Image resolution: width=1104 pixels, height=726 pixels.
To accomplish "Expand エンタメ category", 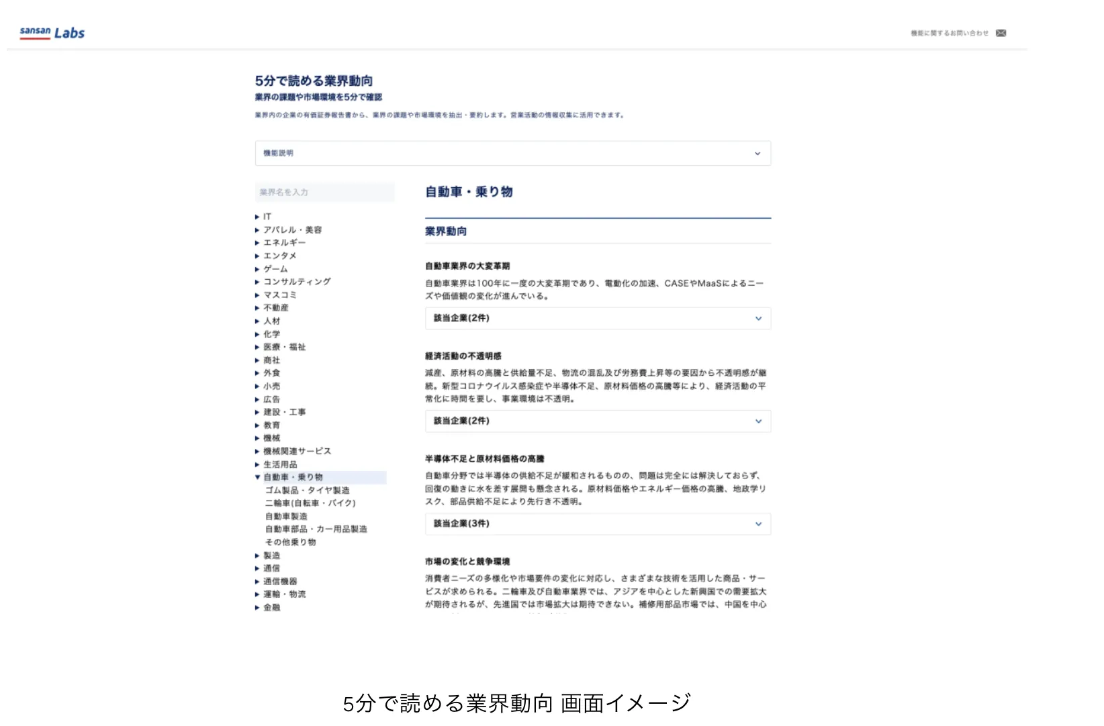I will pyautogui.click(x=275, y=256).
